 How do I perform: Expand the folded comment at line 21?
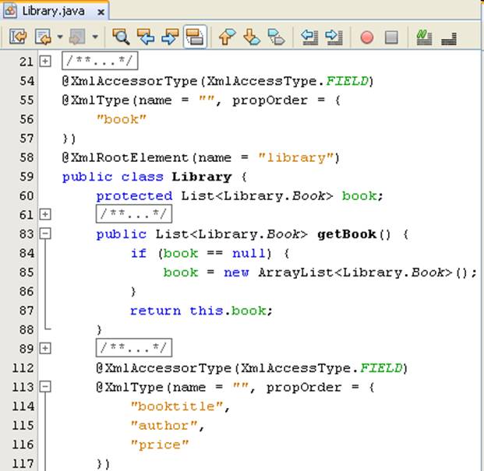[45, 61]
